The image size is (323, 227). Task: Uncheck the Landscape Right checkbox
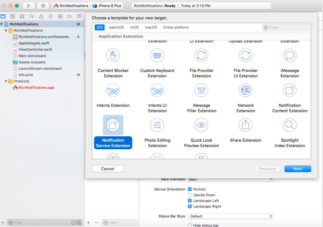coord(190,206)
